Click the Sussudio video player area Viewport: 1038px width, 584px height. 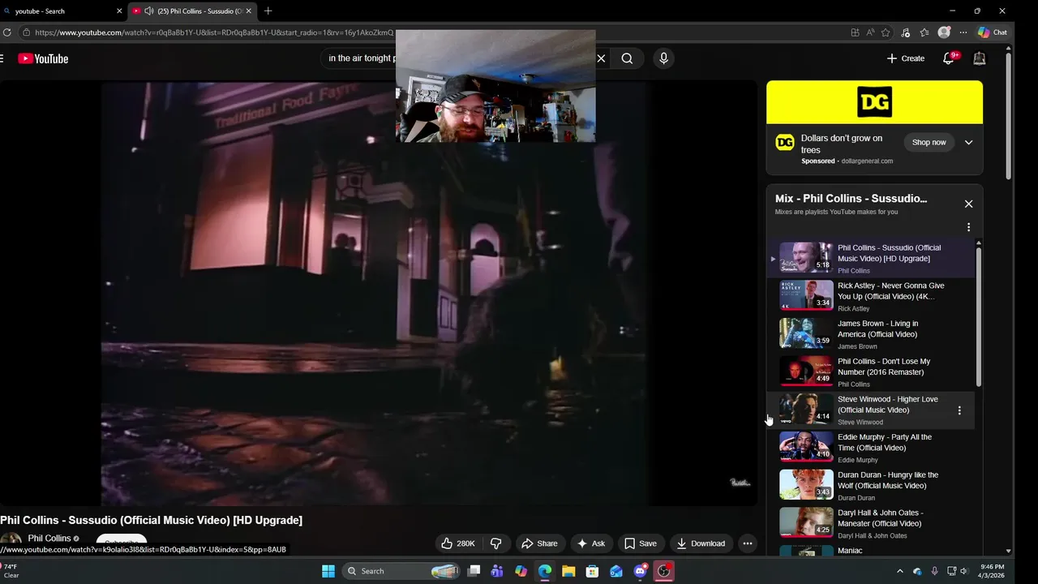tap(378, 294)
